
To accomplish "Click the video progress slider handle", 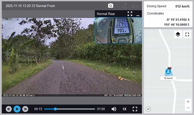I will pos(55,109).
